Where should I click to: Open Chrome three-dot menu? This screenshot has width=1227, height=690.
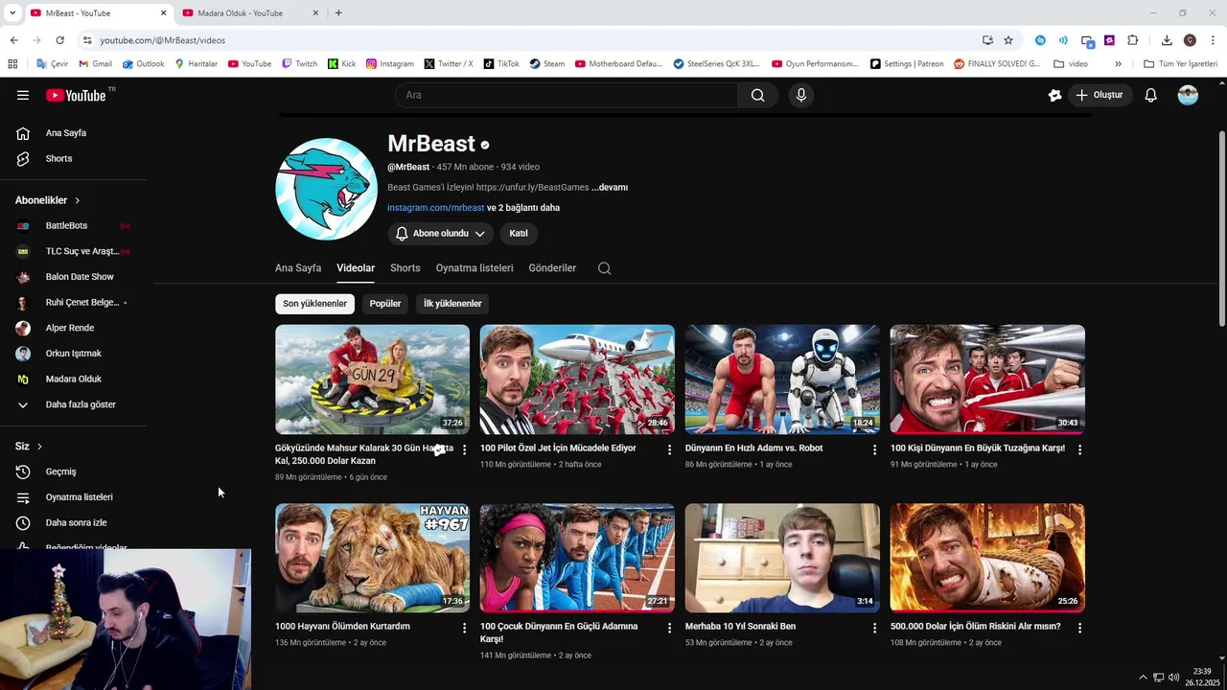1213,40
